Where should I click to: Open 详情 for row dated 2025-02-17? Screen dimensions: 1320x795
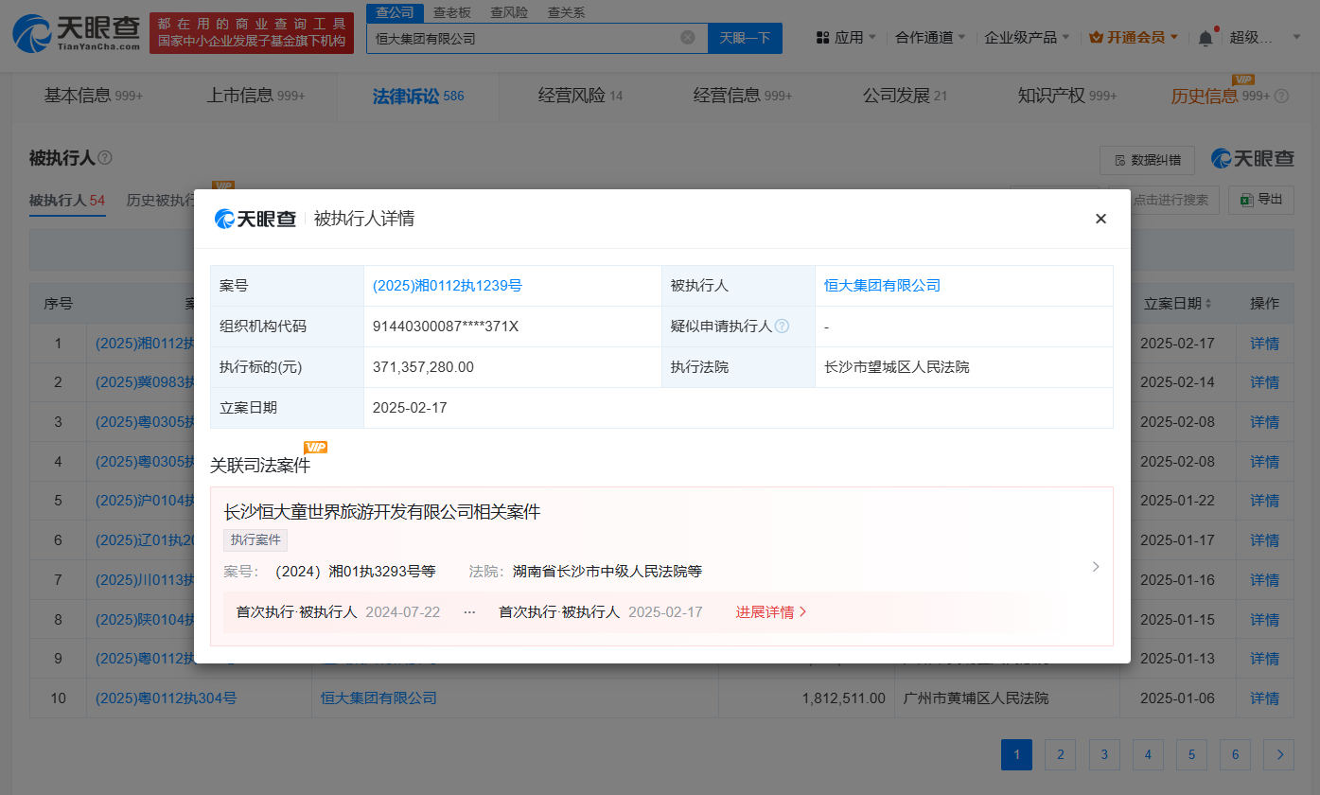click(1264, 344)
